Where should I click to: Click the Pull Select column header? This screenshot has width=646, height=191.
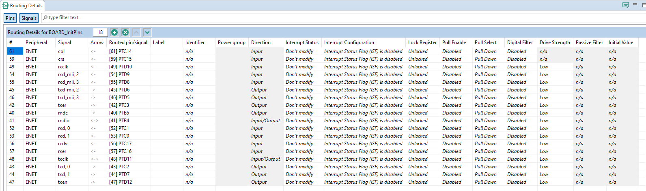point(489,42)
